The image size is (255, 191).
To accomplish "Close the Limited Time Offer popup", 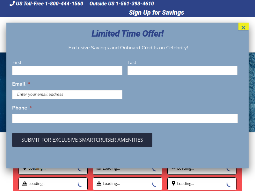I will point(243,27).
